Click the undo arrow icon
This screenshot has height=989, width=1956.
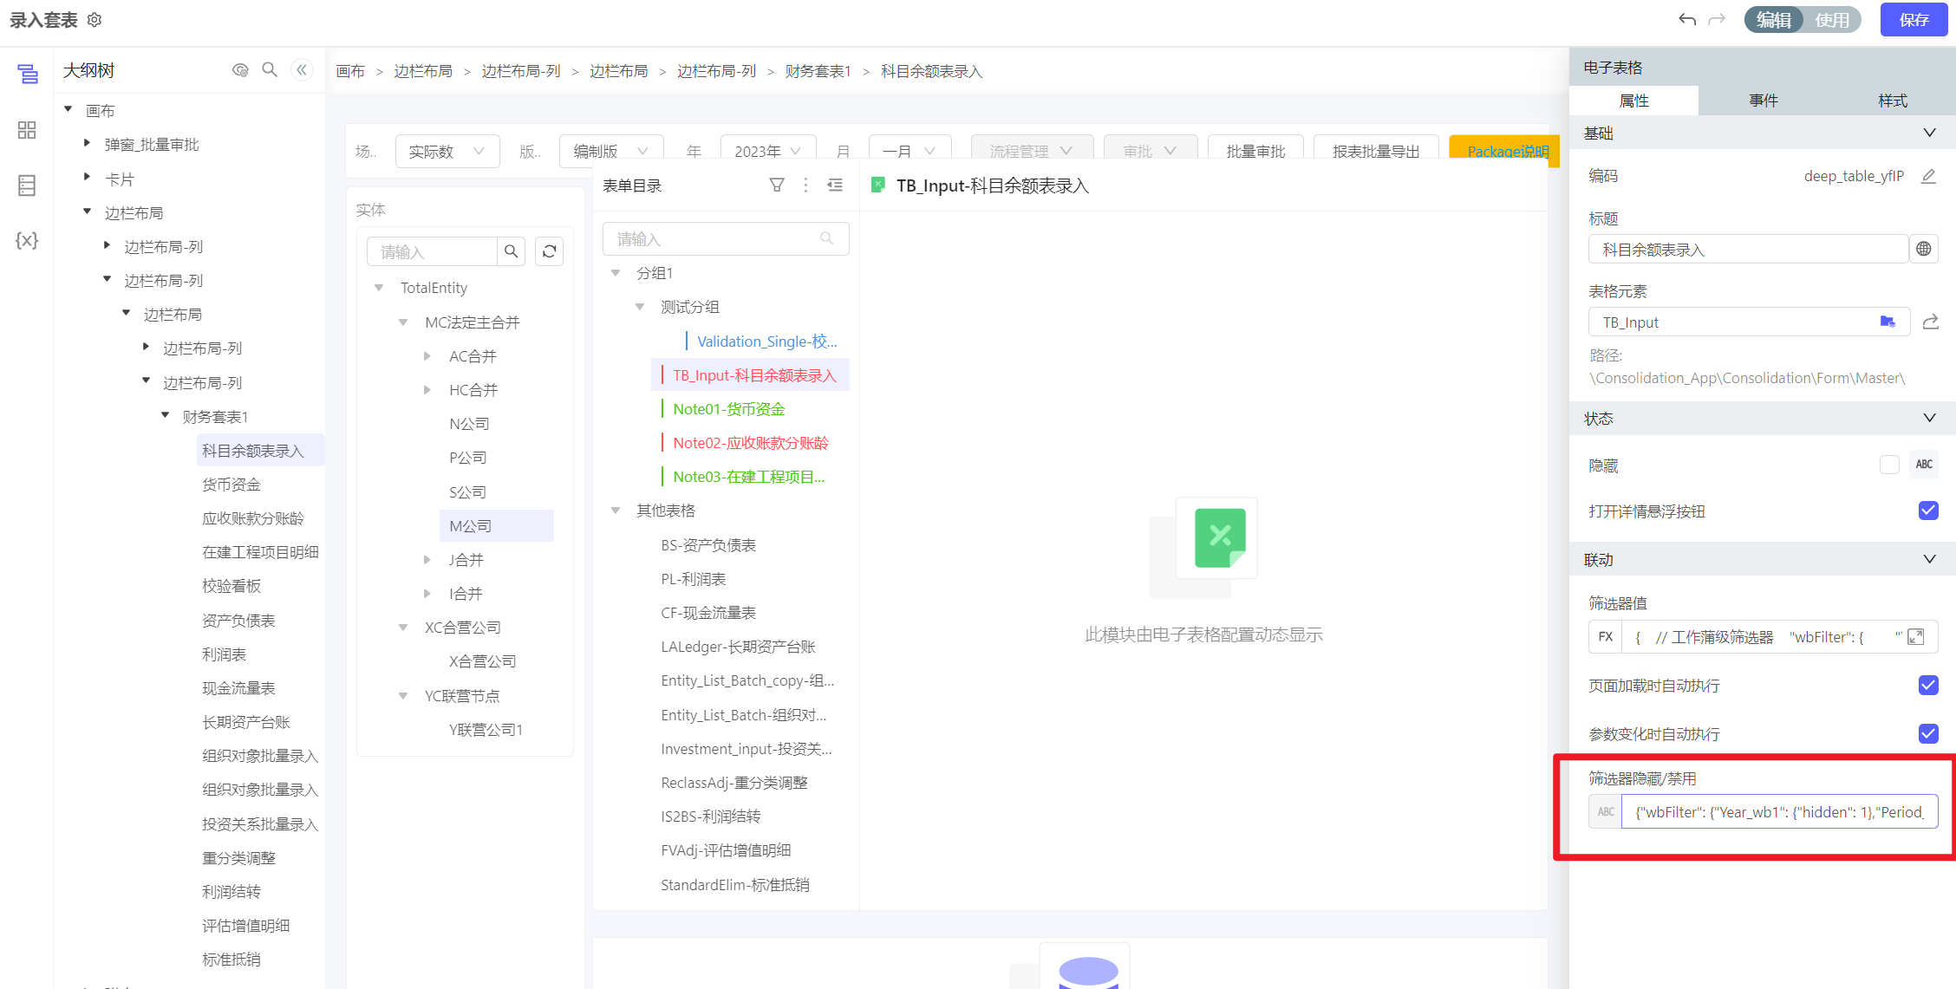[x=1686, y=19]
